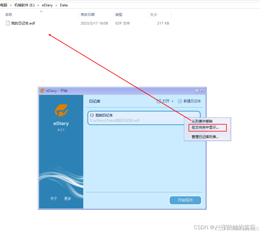Expand chevron after 机械软件 (E:) in breadcrumb

point(38,5)
